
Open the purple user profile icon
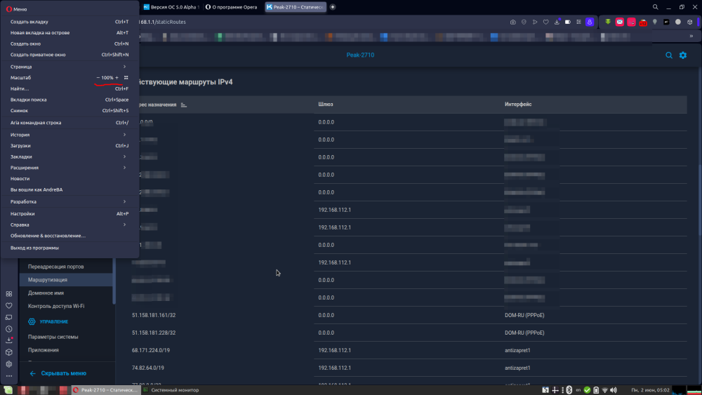point(590,22)
